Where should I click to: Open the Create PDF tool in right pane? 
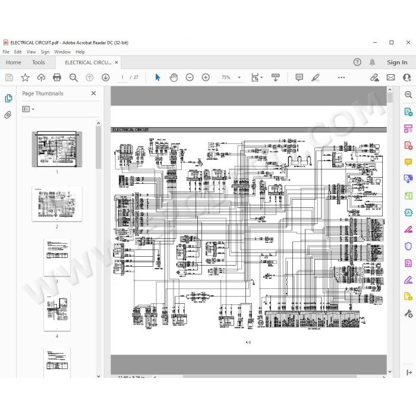click(x=408, y=146)
